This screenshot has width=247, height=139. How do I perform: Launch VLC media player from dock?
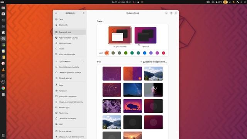pos(3,69)
